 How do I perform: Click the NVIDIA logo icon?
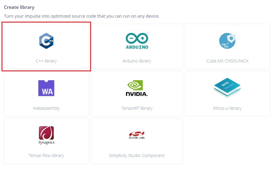click(x=137, y=88)
